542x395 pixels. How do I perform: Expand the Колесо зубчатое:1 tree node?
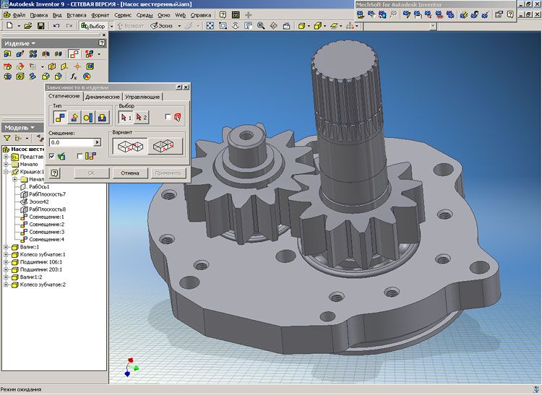tap(6, 254)
